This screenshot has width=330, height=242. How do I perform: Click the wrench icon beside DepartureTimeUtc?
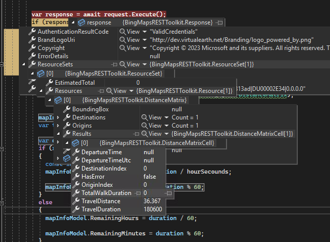click(76, 160)
